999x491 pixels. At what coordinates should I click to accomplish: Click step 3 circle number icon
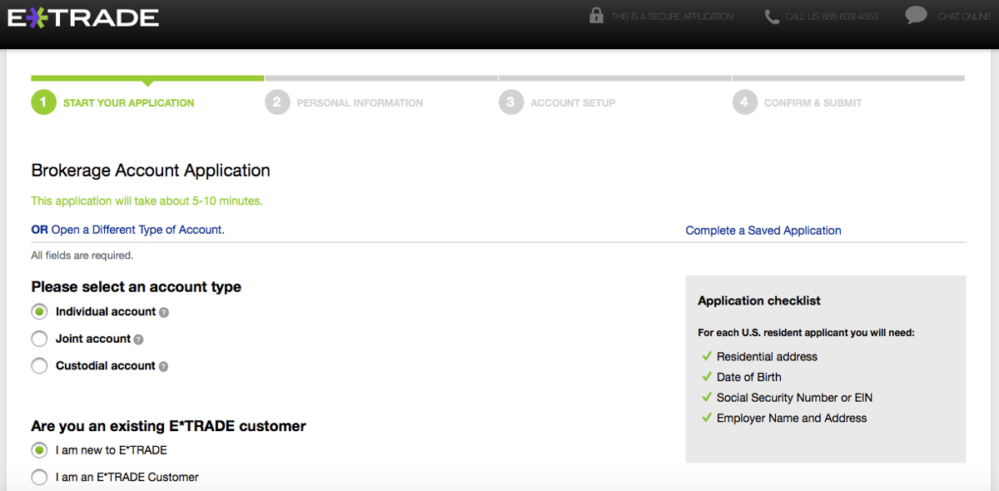pos(510,102)
